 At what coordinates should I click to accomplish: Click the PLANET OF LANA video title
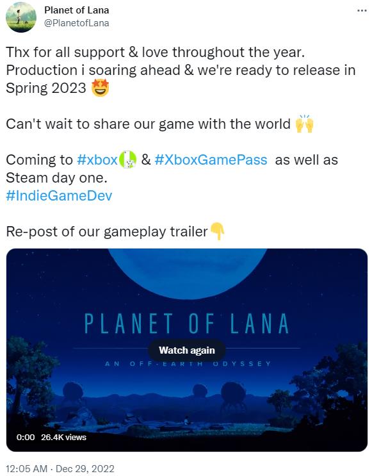pyautogui.click(x=186, y=324)
